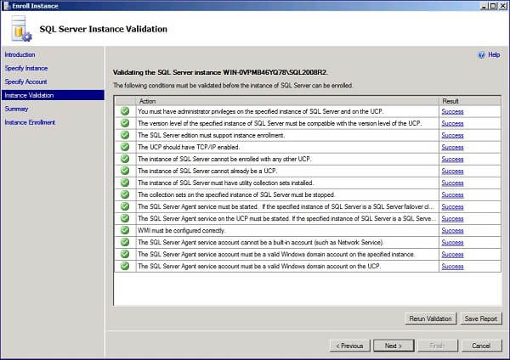Click the Help icon
The width and height of the screenshot is (510, 360).
(x=481, y=55)
